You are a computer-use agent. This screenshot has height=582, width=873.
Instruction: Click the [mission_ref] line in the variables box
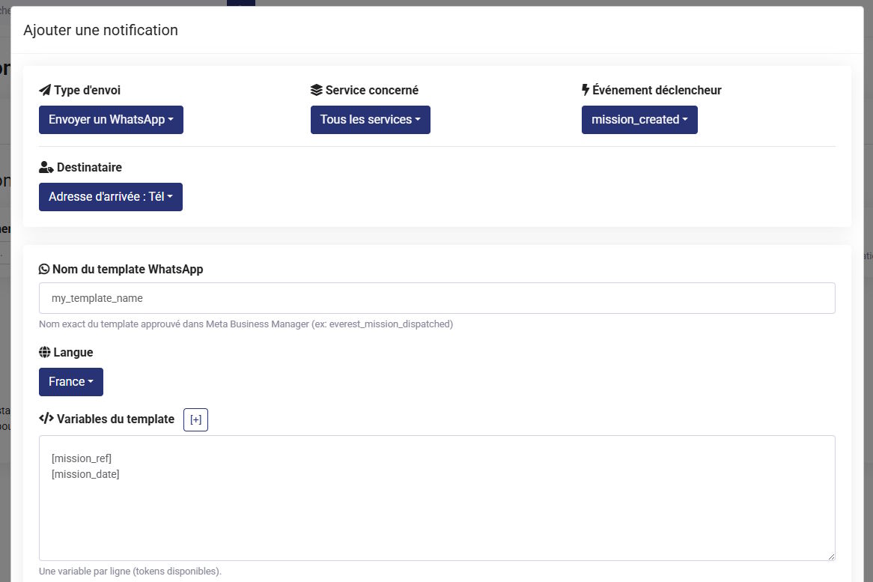(x=82, y=458)
